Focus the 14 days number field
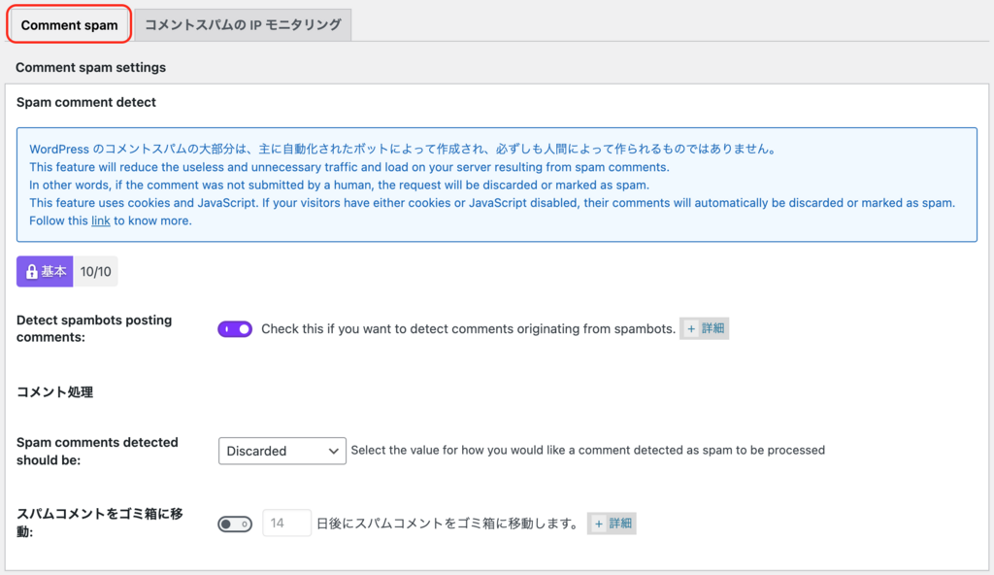This screenshot has width=994, height=575. pos(286,523)
